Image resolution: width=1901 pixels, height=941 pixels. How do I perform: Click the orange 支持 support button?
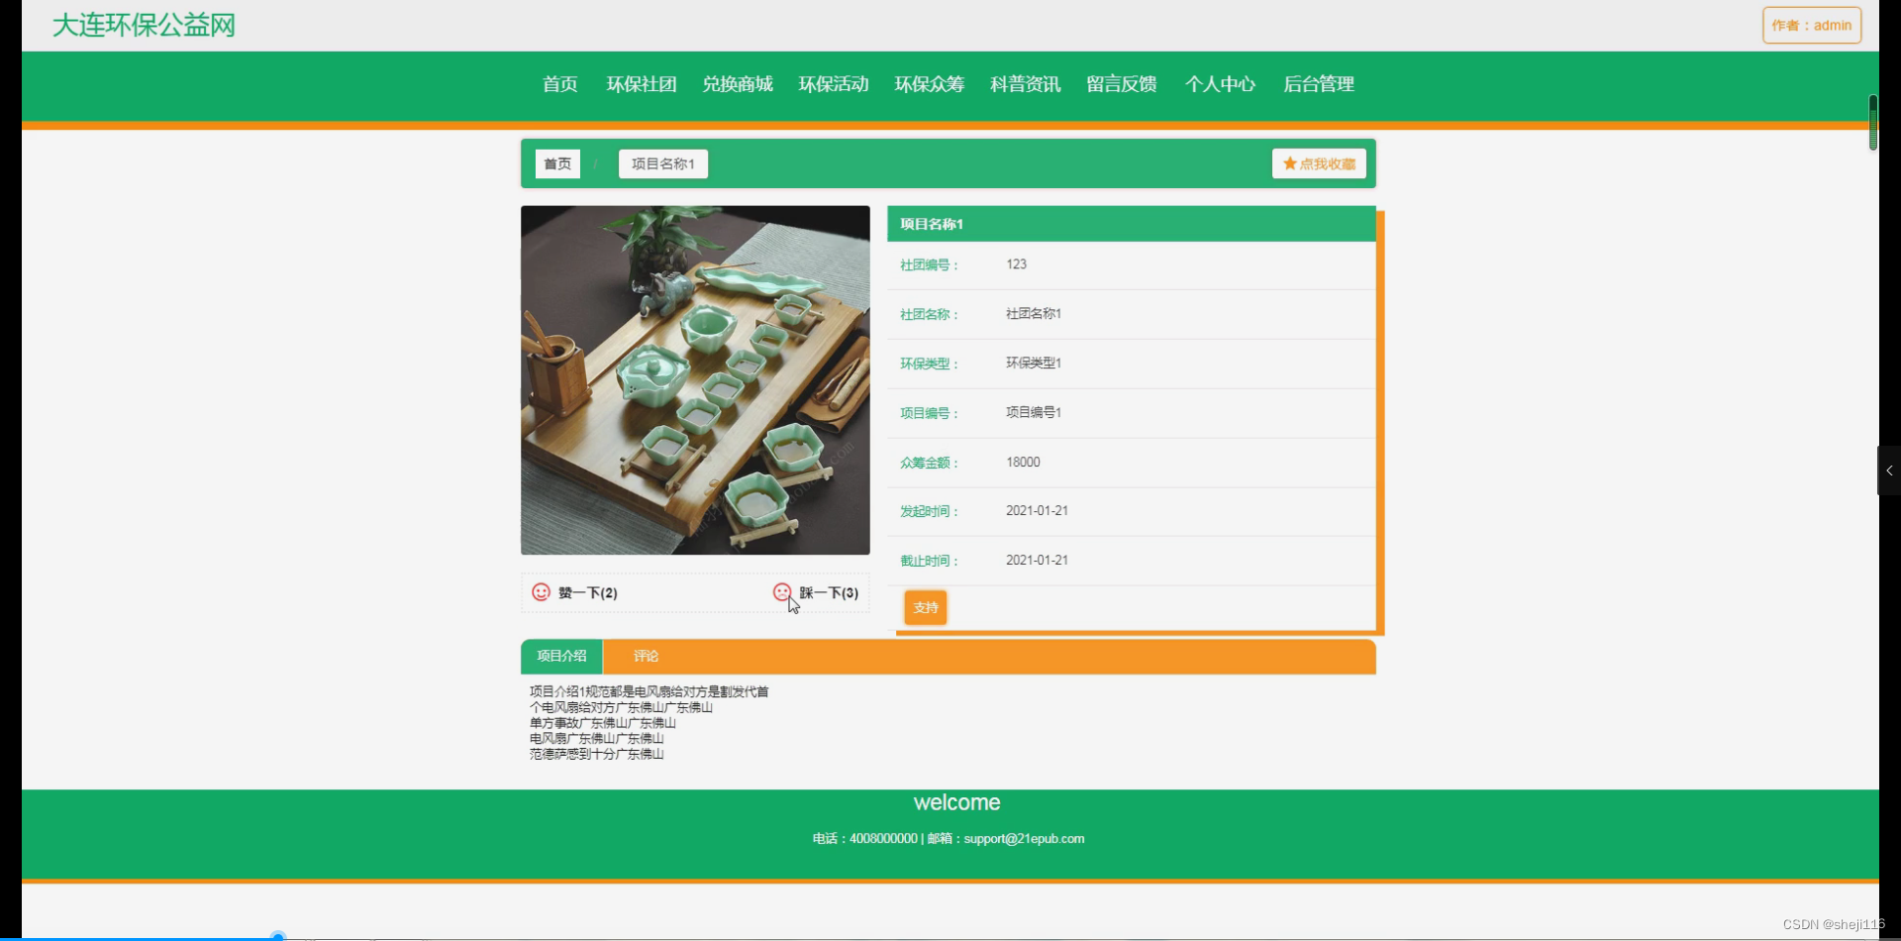(x=924, y=607)
